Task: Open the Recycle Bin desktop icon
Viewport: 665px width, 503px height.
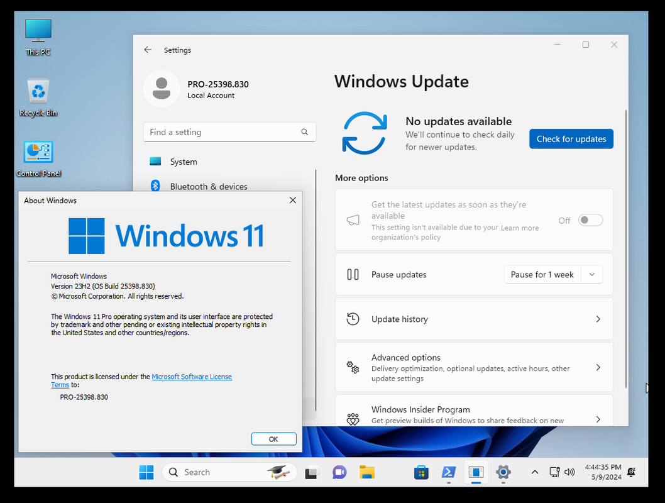Action: coord(38,97)
